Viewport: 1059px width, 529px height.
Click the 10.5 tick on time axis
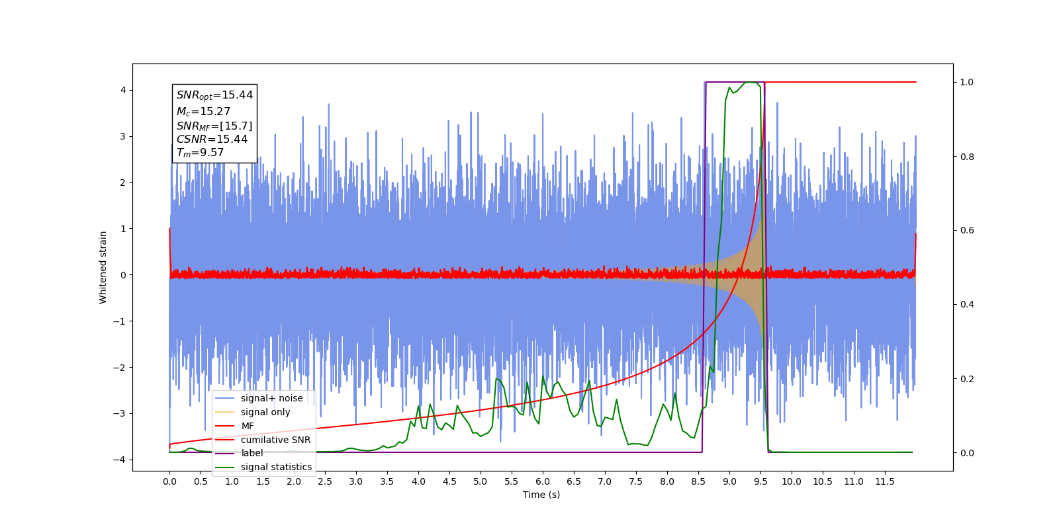click(823, 481)
